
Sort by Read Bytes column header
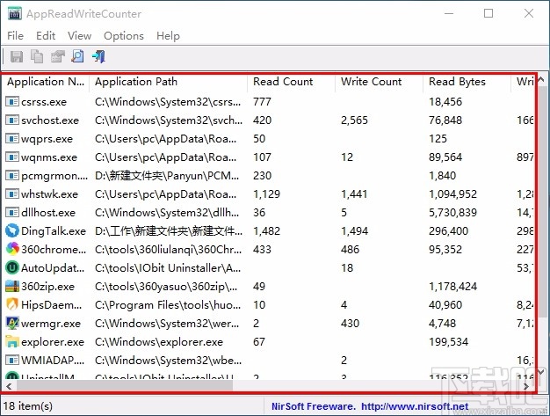pos(467,82)
